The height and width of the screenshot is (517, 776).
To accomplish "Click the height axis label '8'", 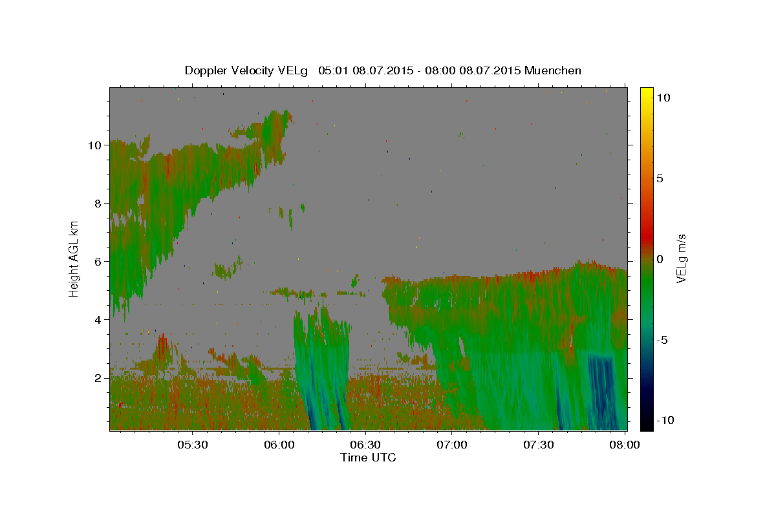I will click(x=98, y=204).
